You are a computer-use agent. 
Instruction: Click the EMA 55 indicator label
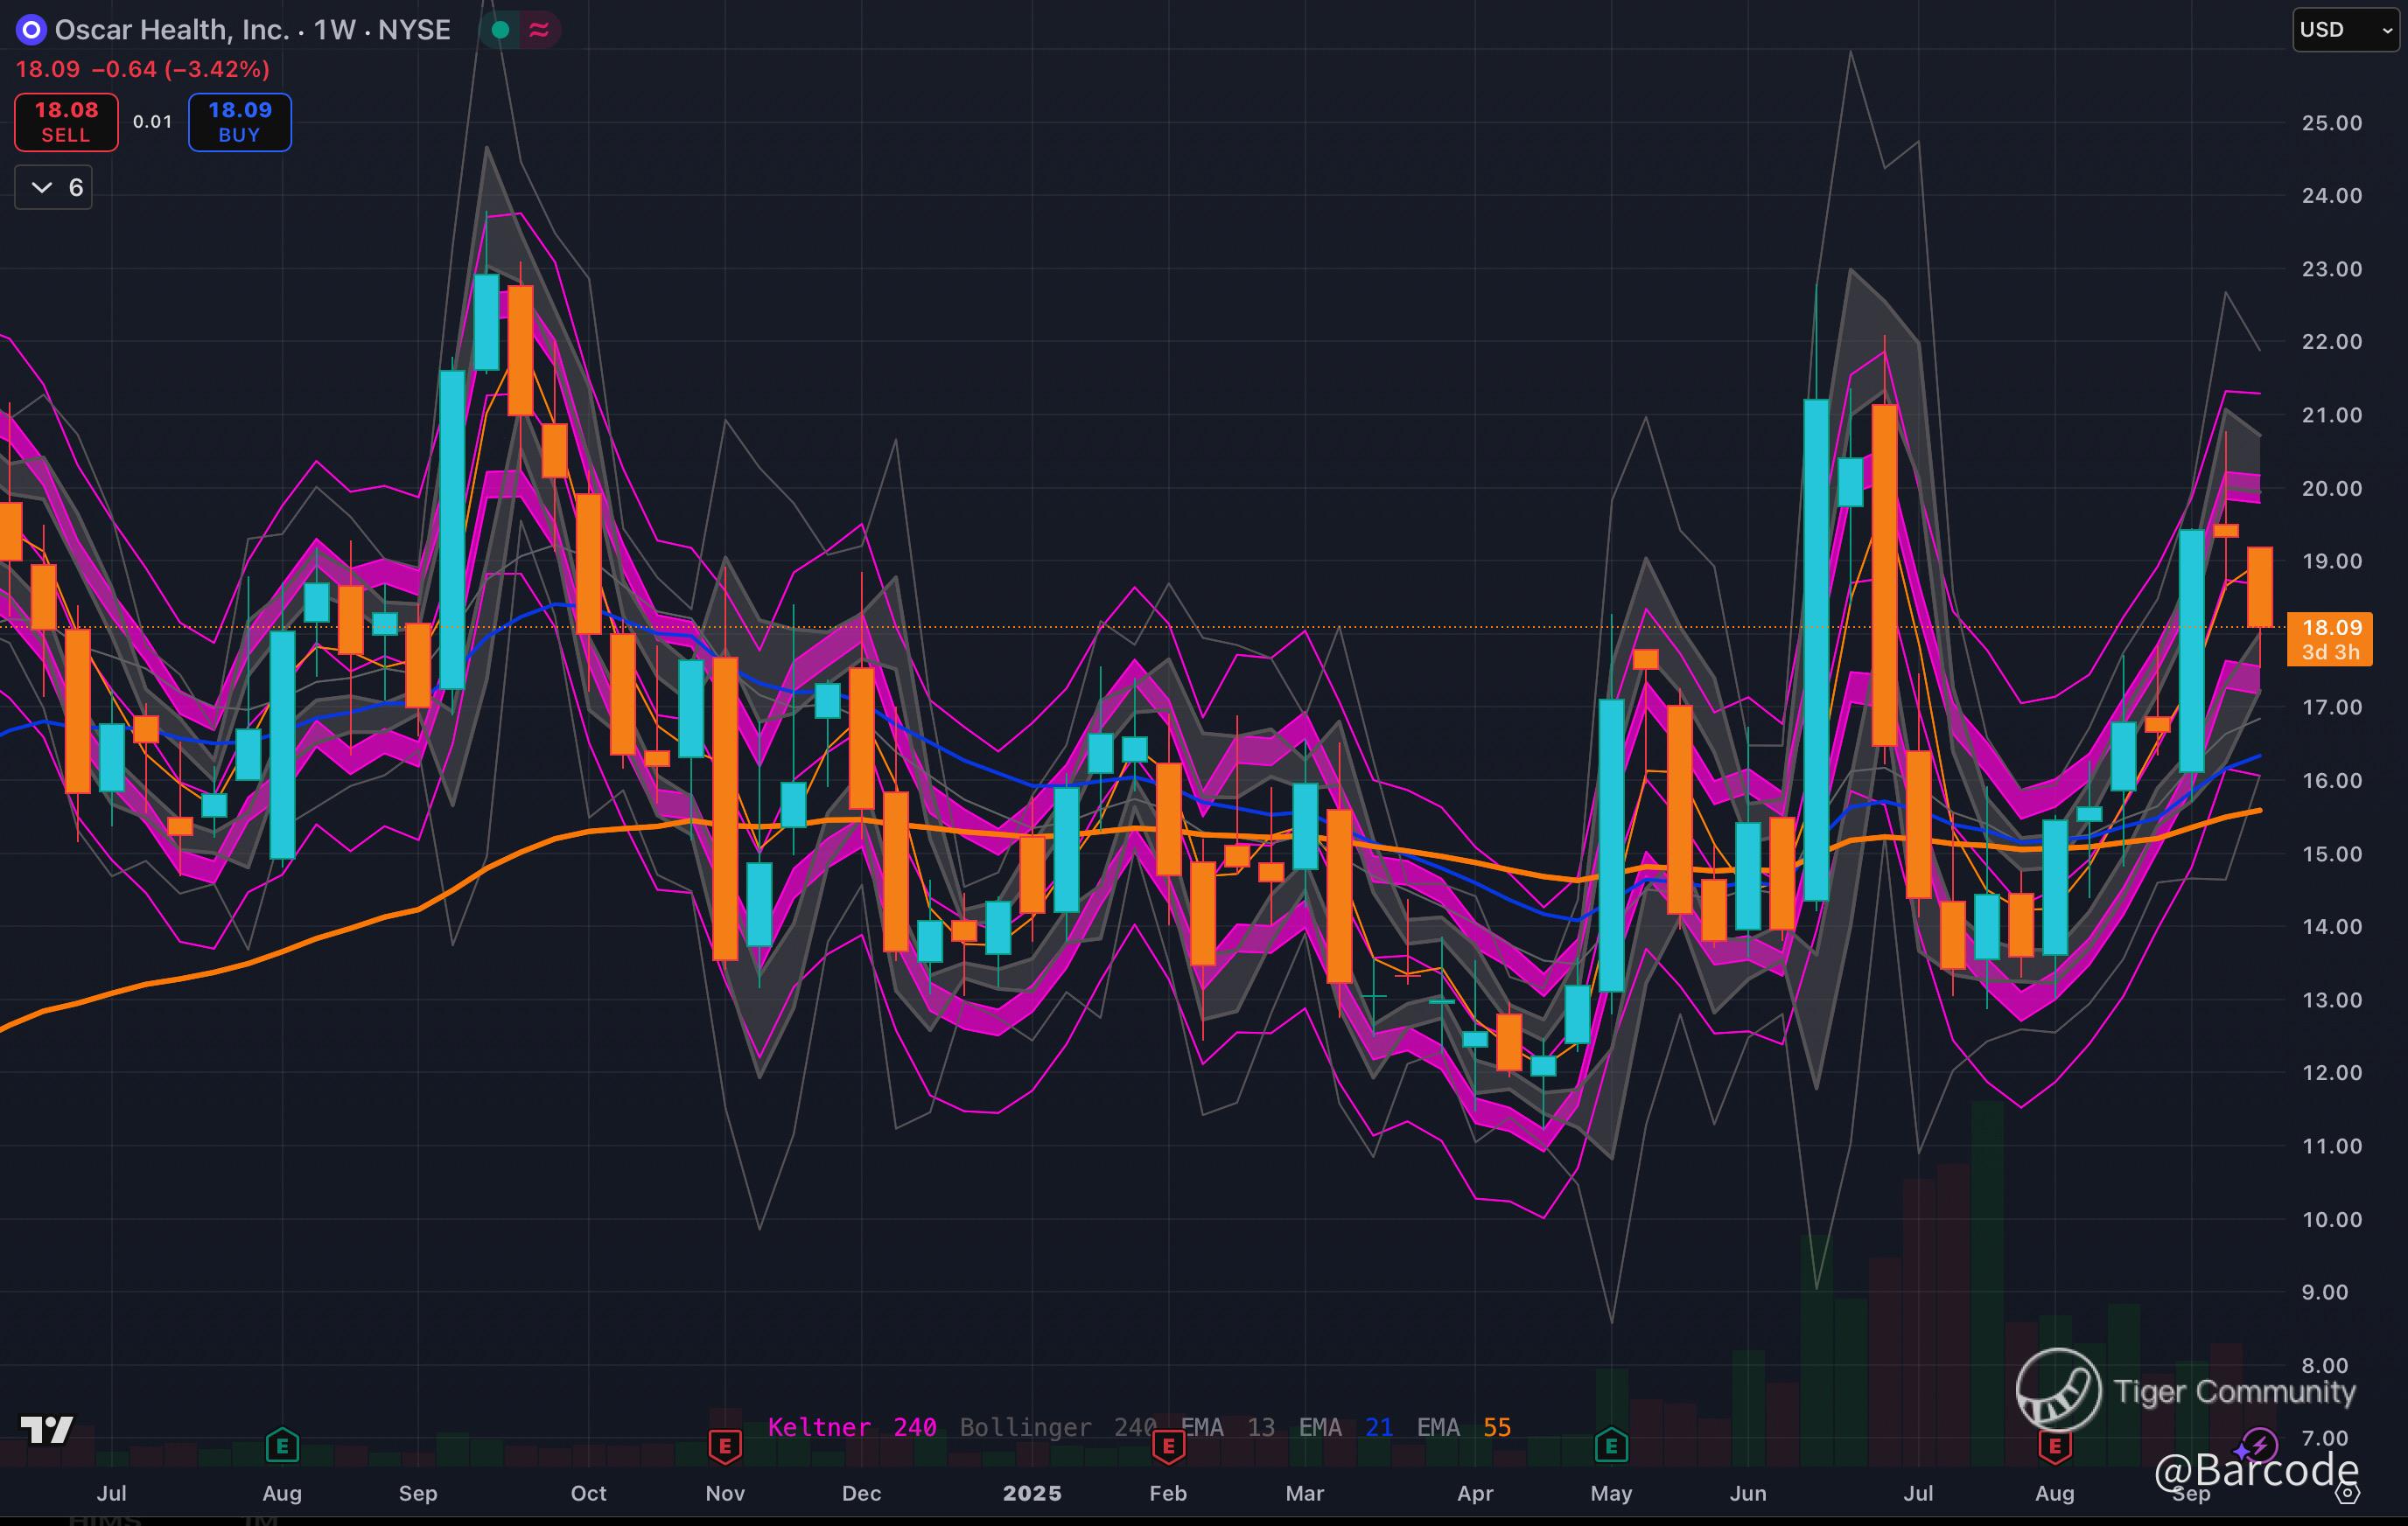[1463, 1427]
